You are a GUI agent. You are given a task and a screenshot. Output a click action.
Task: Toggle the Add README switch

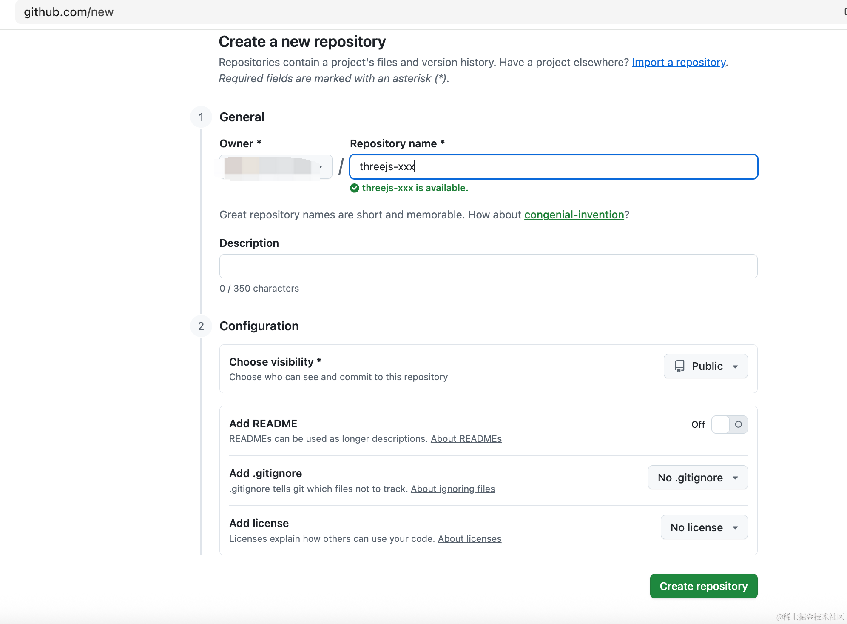pyautogui.click(x=730, y=424)
